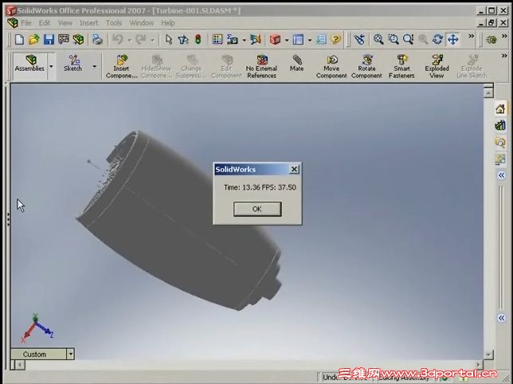Open the help question mark icon
The height and width of the screenshot is (384, 513).
point(335,40)
